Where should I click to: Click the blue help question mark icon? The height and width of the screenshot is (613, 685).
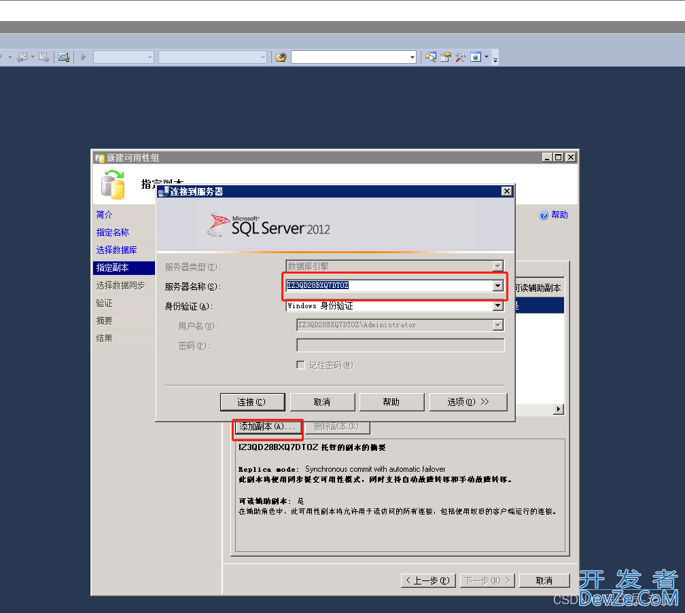point(544,215)
